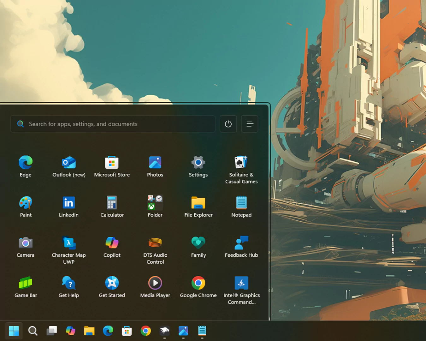426x341 pixels.
Task: Open Chrome from the taskbar
Action: 145,331
